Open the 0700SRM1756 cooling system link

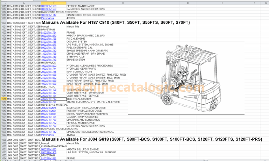(x=49, y=42)
